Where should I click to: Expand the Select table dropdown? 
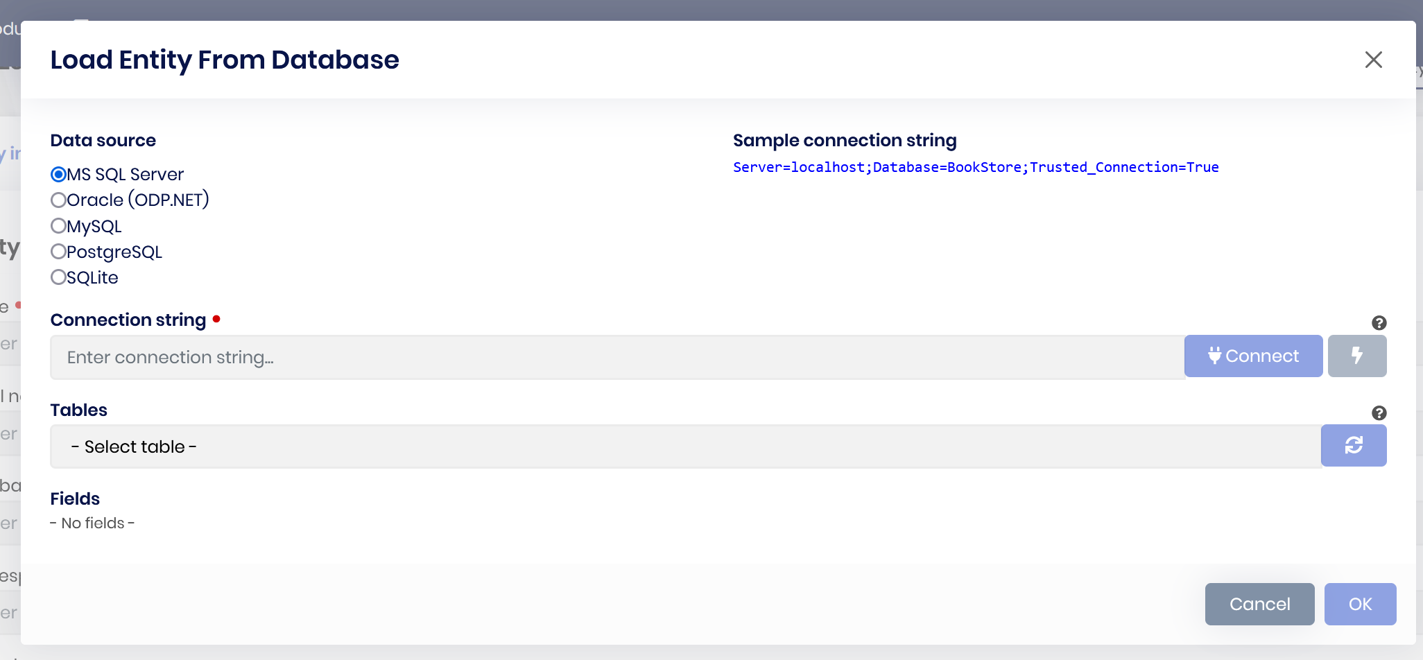(685, 446)
